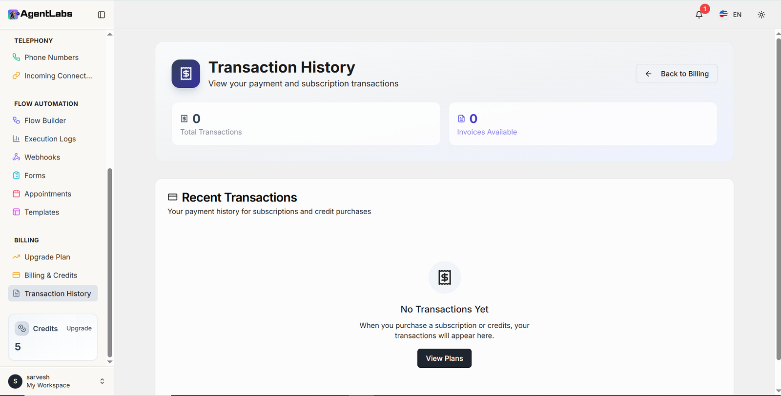Click the sidebar scroll down arrow

coord(110,362)
